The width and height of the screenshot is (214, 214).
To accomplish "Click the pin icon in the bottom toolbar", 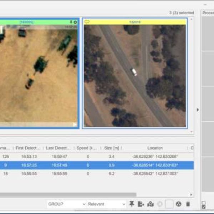I will point(132,204).
